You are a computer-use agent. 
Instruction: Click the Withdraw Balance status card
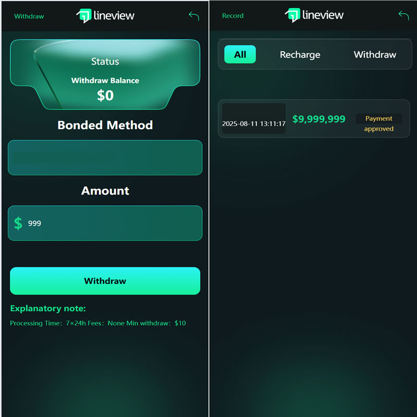105,75
